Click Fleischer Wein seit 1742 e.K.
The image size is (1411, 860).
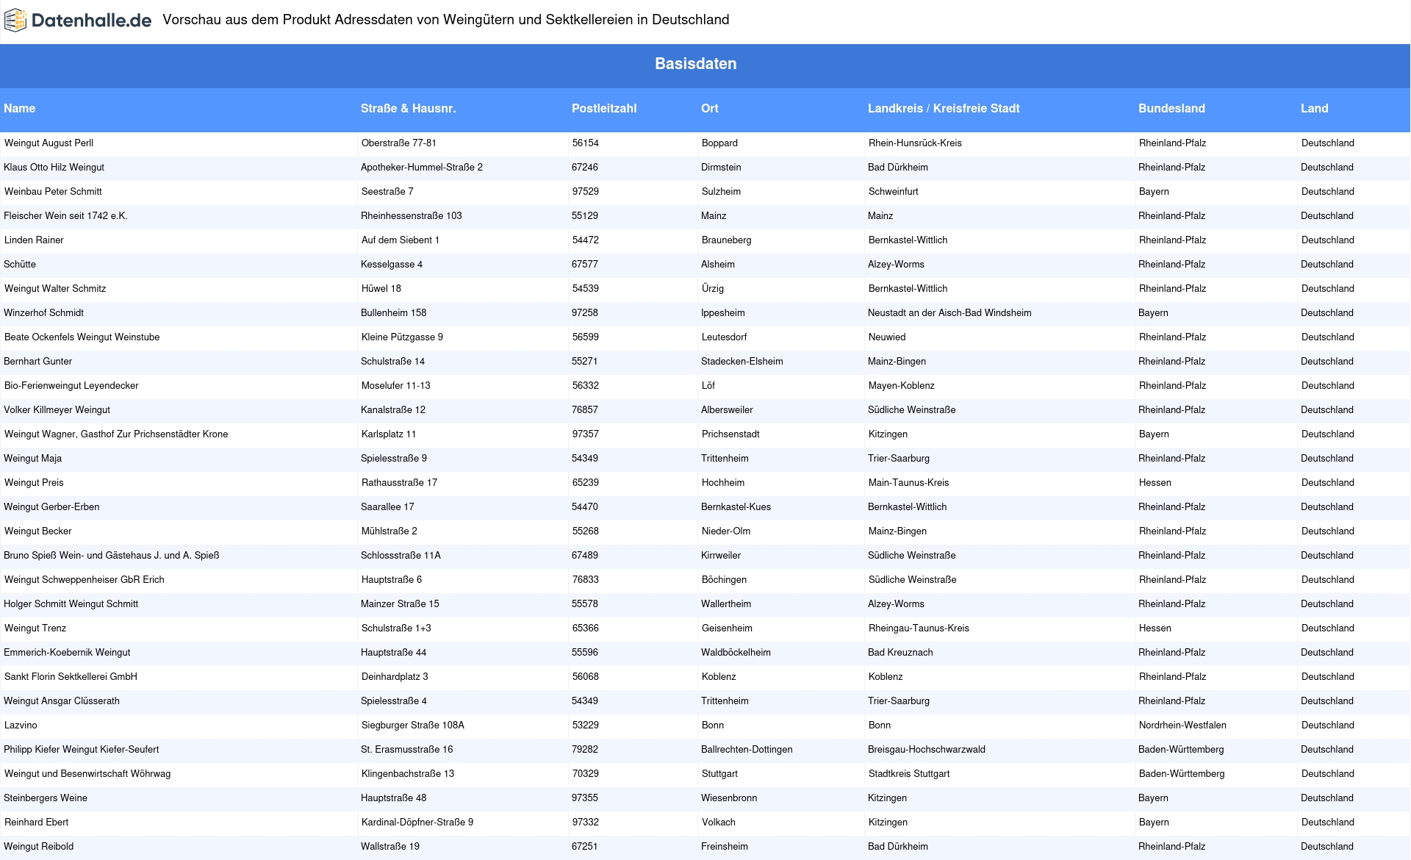point(65,216)
